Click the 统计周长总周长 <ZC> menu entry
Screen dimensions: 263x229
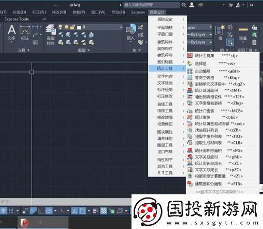coord(222,163)
